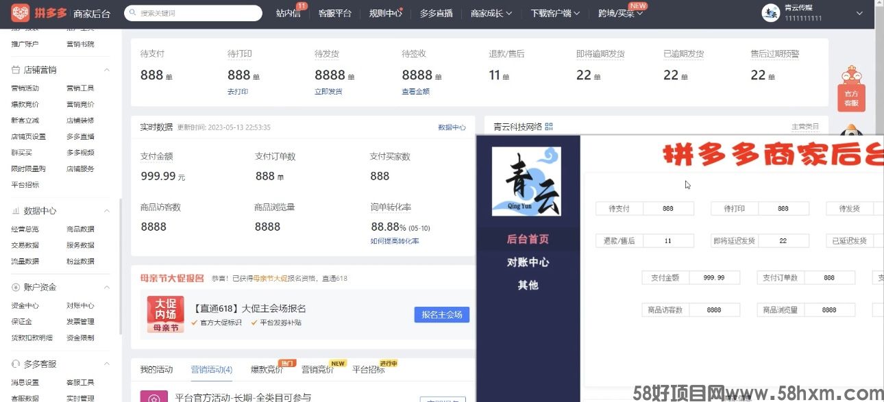The height and width of the screenshot is (402, 884).
Task: Click in the 搜索关键词 search field
Action: coord(193,13)
